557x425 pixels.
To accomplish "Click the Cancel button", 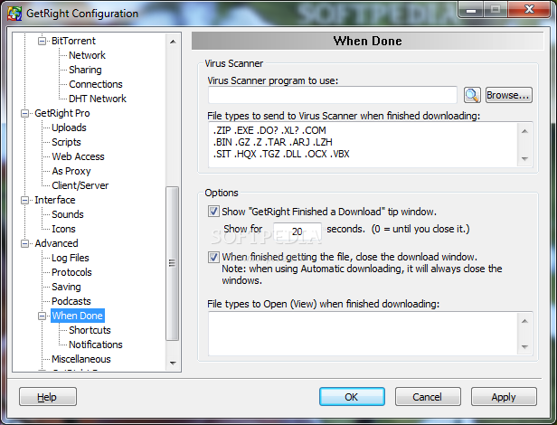I will tap(428, 397).
